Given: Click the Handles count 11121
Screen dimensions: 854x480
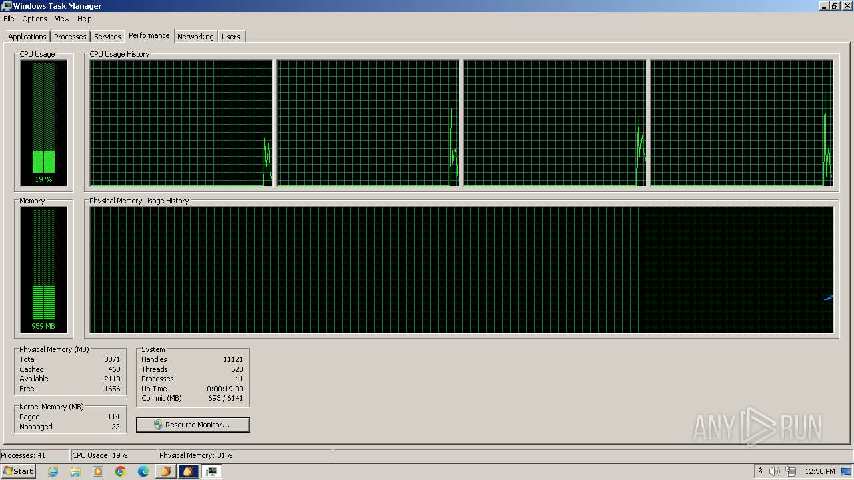Looking at the screenshot, I should point(233,359).
